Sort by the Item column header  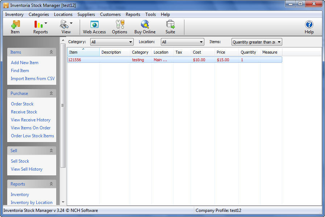[x=83, y=52]
